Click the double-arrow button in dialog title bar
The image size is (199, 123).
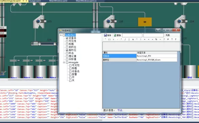coord(158,30)
